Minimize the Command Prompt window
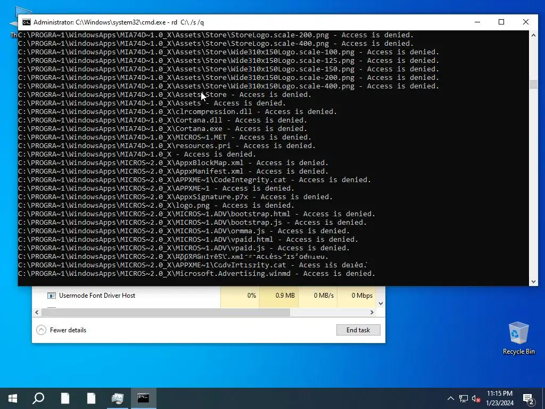Viewport: 545px width, 409px height. 477,22
